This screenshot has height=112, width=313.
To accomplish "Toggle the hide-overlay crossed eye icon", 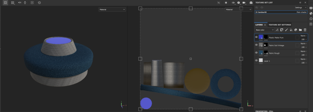I will [x=219, y=2].
